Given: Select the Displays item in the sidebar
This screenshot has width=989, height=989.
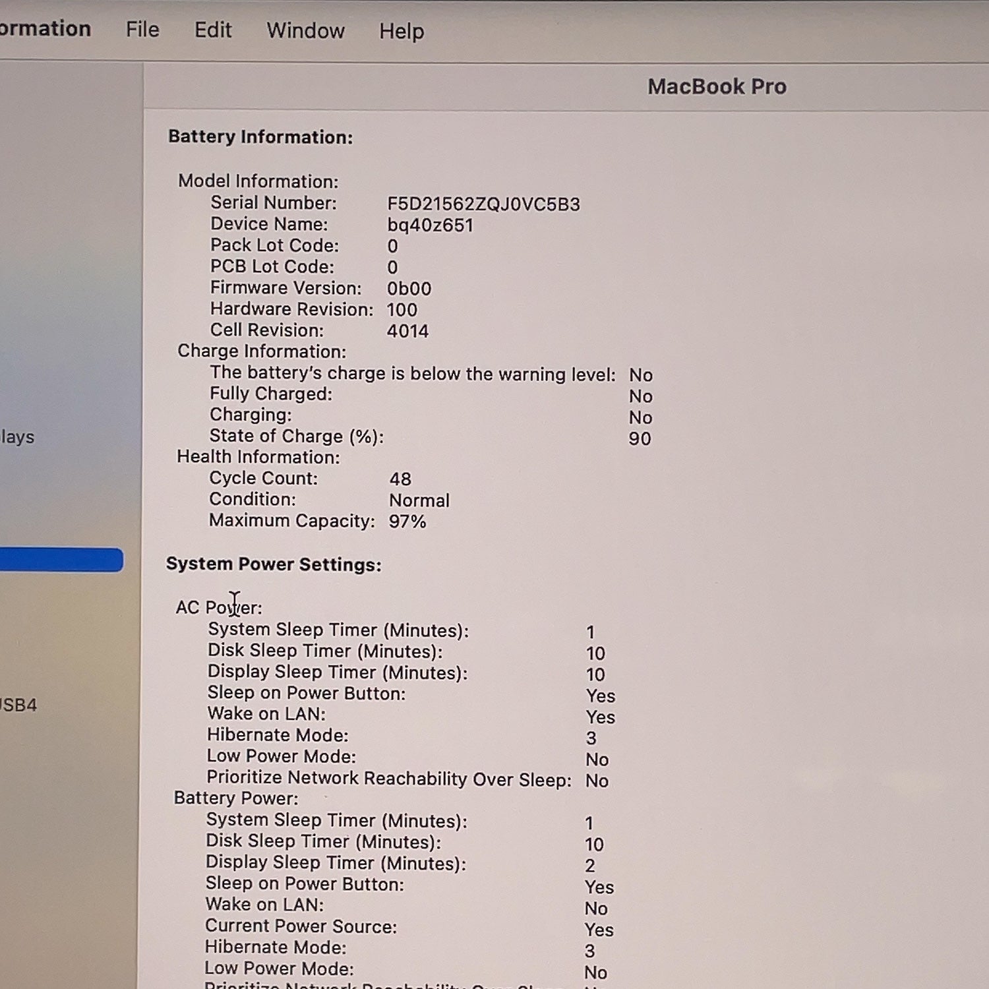Looking at the screenshot, I should (17, 436).
